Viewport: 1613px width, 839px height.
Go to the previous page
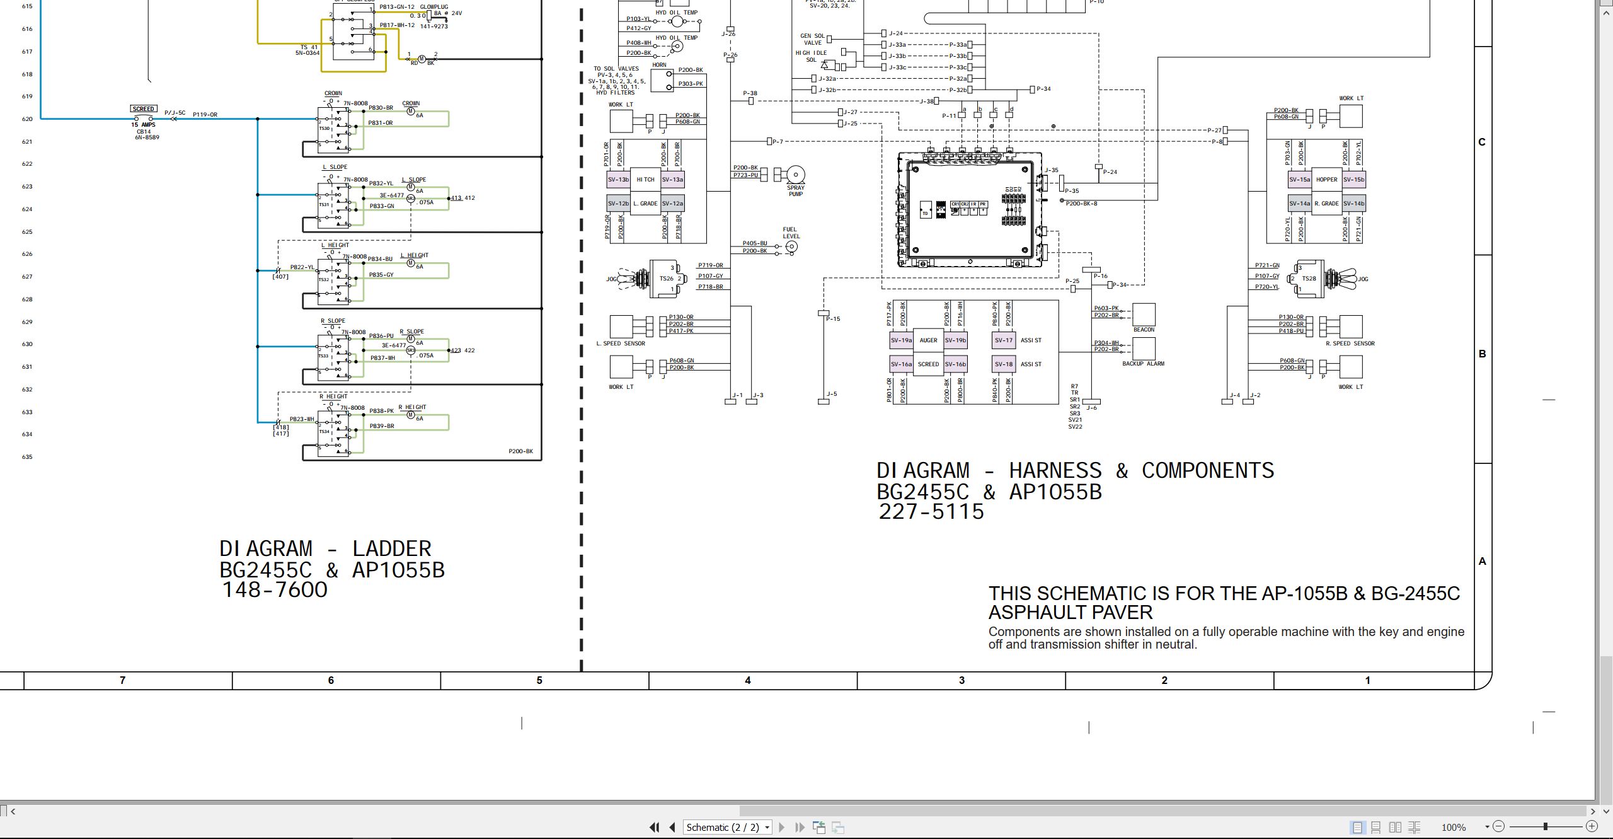[x=672, y=827]
